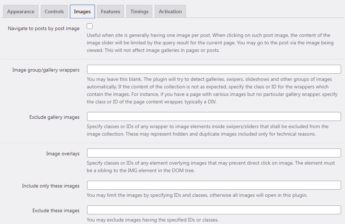
Task: Click the 'Exclude gallery images' label text
Action: pos(54,117)
